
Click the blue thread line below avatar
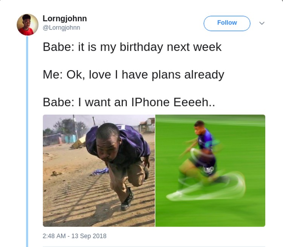coord(27,141)
